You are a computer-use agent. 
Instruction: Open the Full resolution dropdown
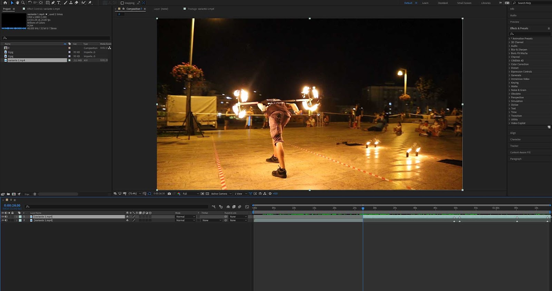tap(190, 194)
